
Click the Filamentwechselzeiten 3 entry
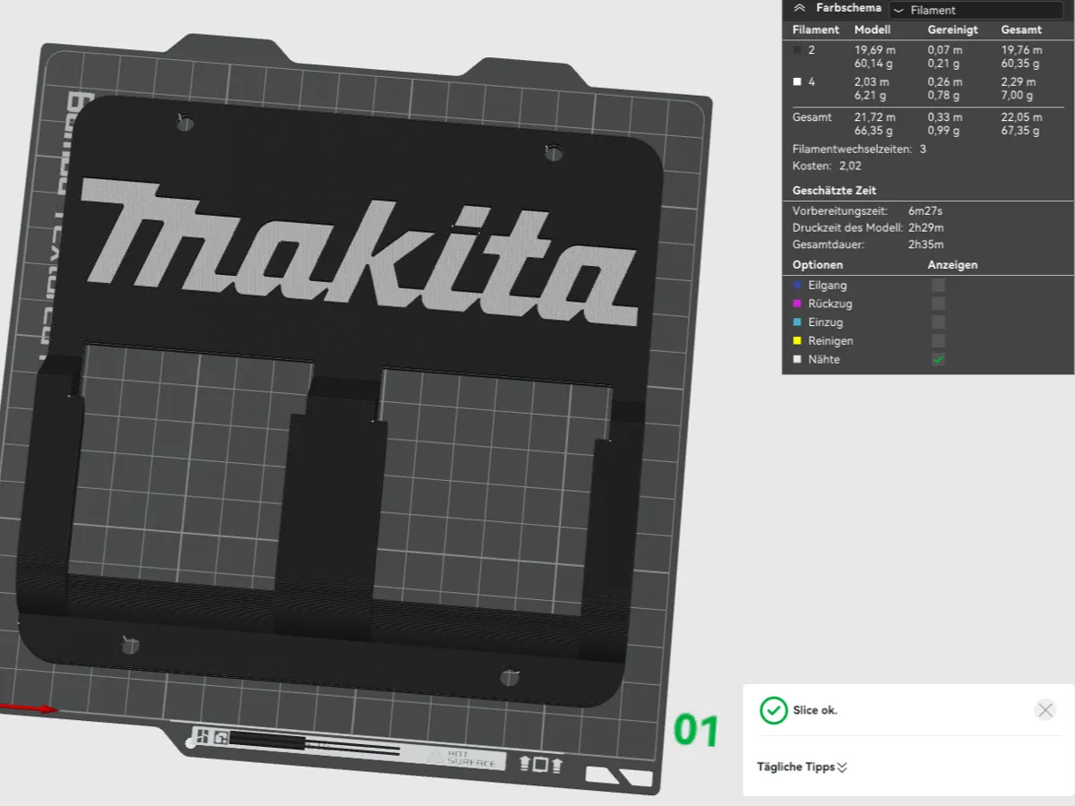tap(859, 149)
